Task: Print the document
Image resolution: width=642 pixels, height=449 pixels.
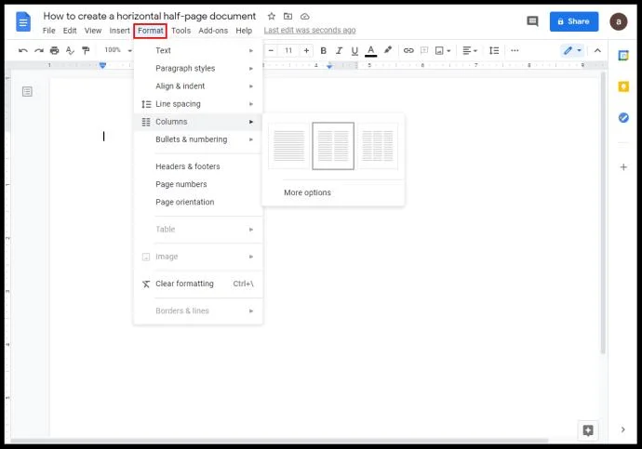Action: coord(54,51)
